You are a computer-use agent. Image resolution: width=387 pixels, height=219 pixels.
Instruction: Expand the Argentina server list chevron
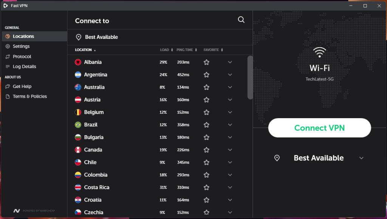pyautogui.click(x=230, y=75)
